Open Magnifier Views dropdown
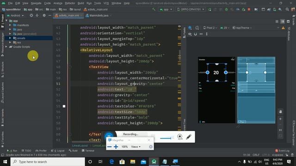This screenshot has width=296, height=166. [x=136, y=147]
